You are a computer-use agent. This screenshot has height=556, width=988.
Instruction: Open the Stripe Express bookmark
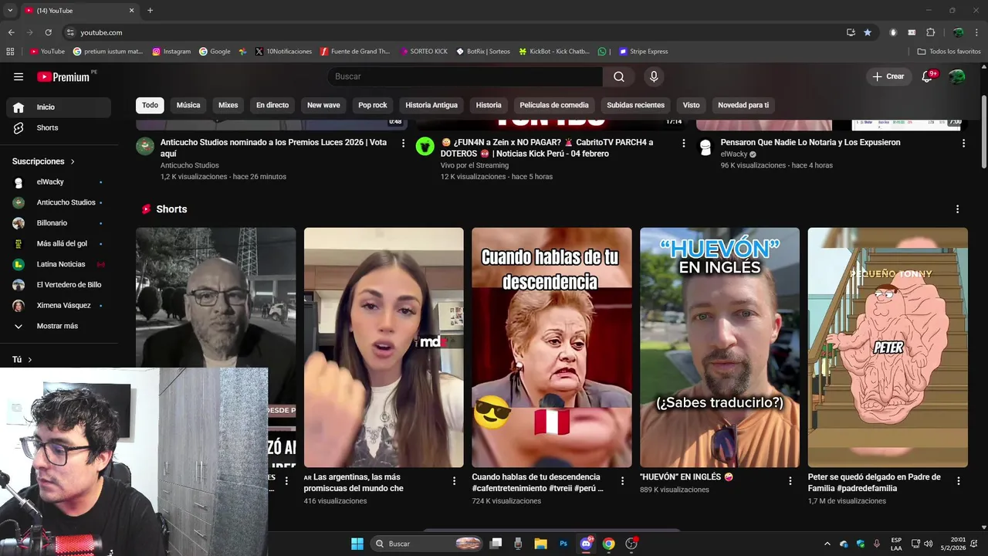point(643,52)
